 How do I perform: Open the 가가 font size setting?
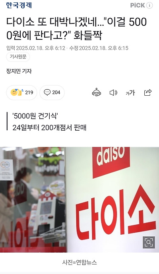[130, 93]
